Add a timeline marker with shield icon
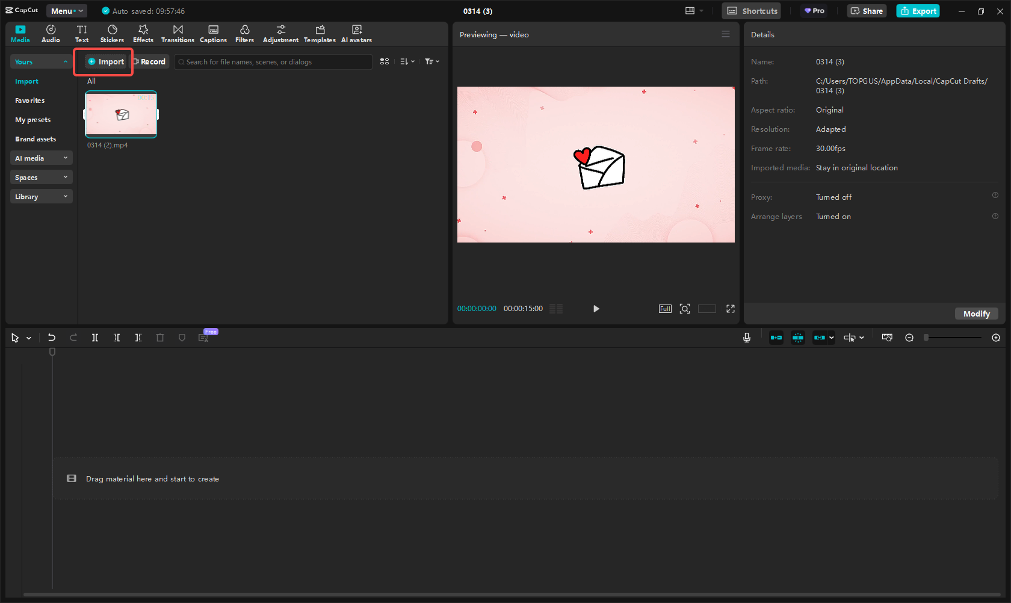 click(182, 338)
